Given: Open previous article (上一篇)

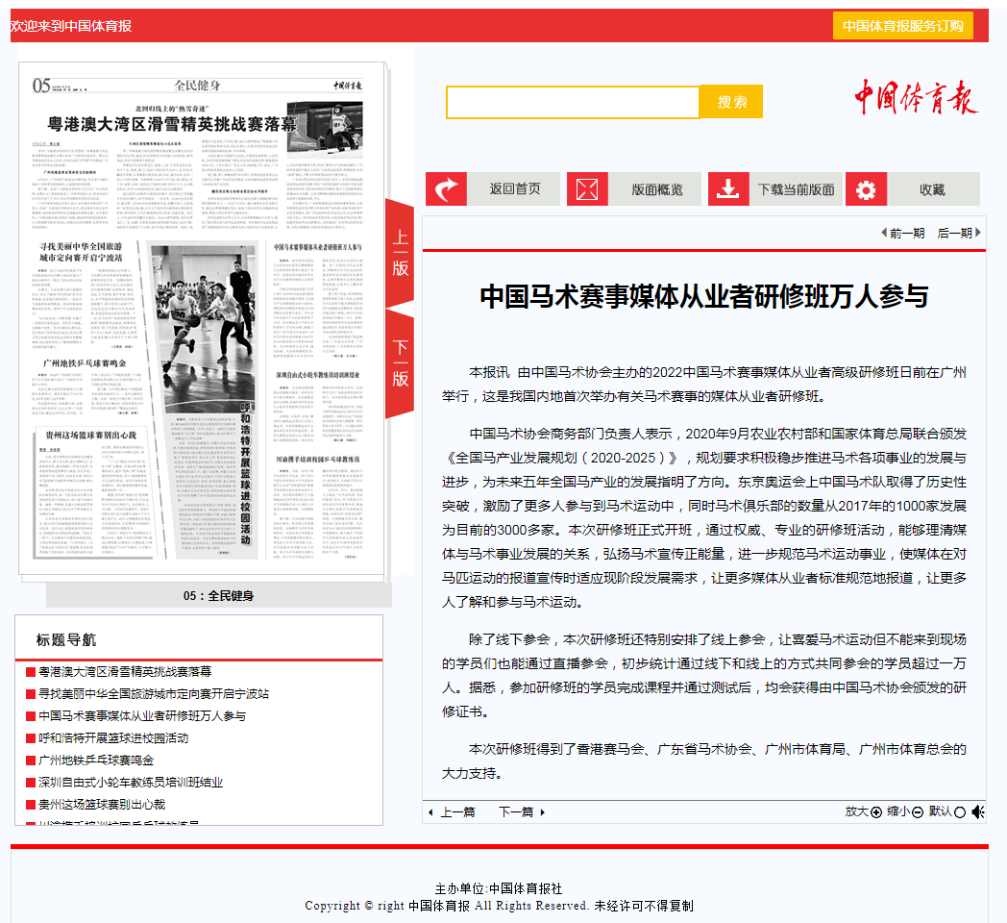Looking at the screenshot, I should click(452, 812).
